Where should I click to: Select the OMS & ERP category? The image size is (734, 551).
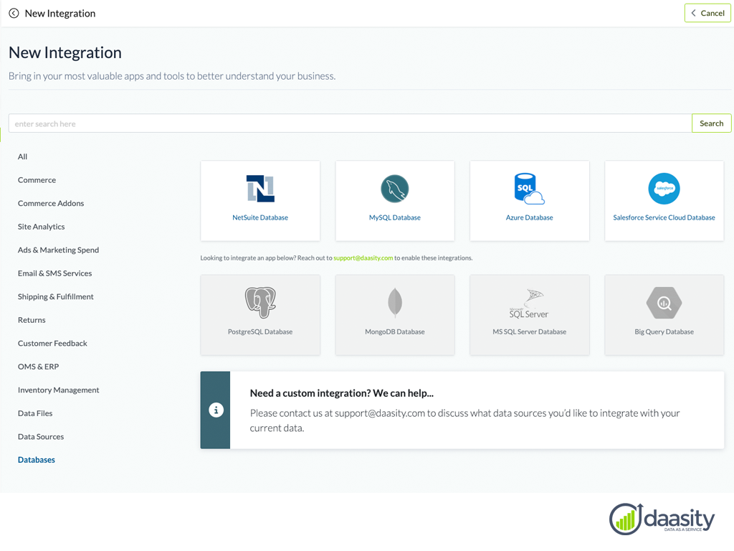39,367
